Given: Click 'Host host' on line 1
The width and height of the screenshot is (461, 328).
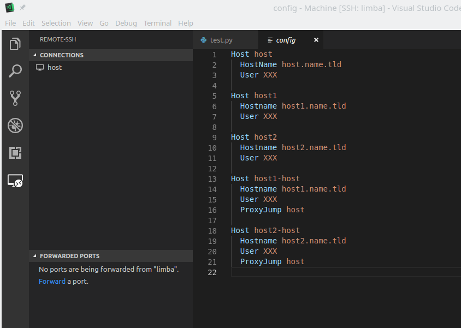Looking at the screenshot, I should (x=251, y=55).
